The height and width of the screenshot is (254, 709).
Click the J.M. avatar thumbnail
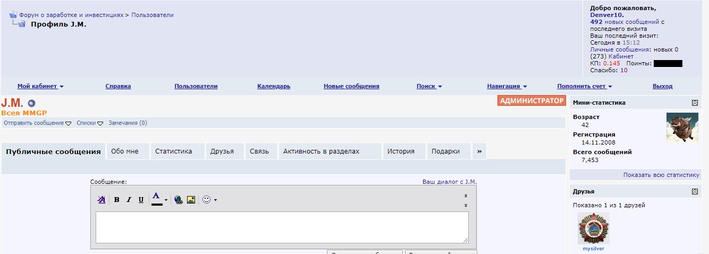682,128
